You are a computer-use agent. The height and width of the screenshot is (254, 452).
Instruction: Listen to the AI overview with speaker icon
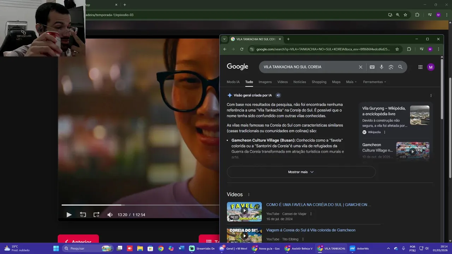(278, 95)
